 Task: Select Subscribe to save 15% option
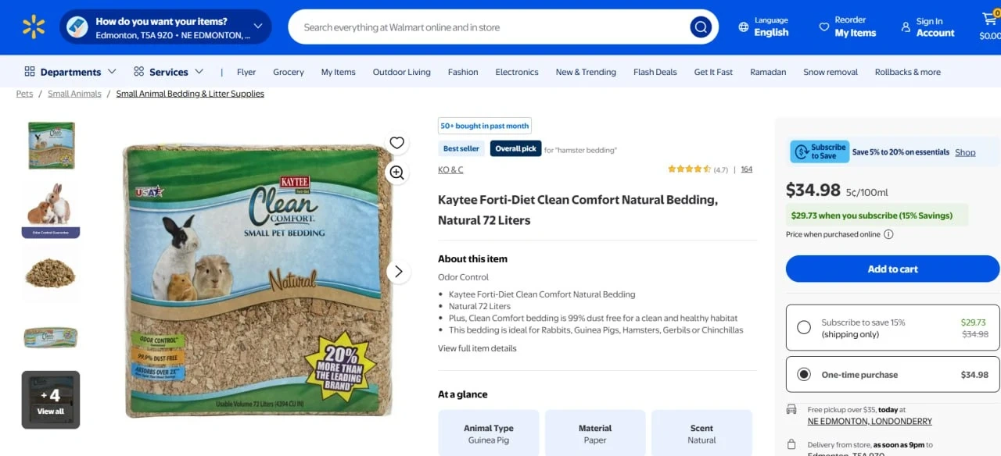coord(804,328)
